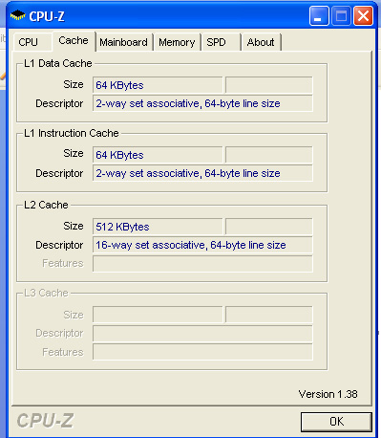Click the L2 Cache group label
The image size is (381, 438).
point(46,205)
